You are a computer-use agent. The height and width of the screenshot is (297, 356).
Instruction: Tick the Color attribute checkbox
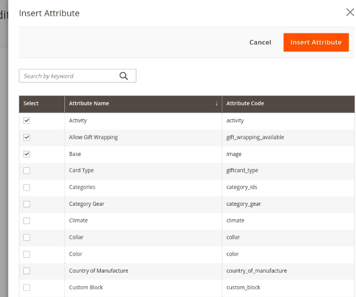[x=27, y=254]
